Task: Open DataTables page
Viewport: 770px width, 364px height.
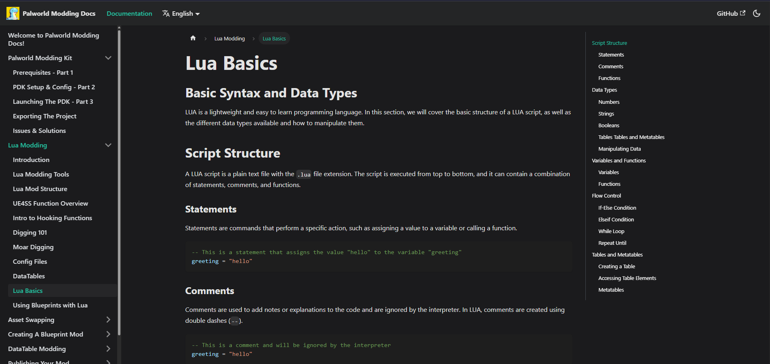Action: (29, 276)
